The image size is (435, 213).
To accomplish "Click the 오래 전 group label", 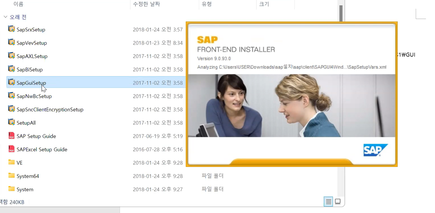I will (x=18, y=17).
